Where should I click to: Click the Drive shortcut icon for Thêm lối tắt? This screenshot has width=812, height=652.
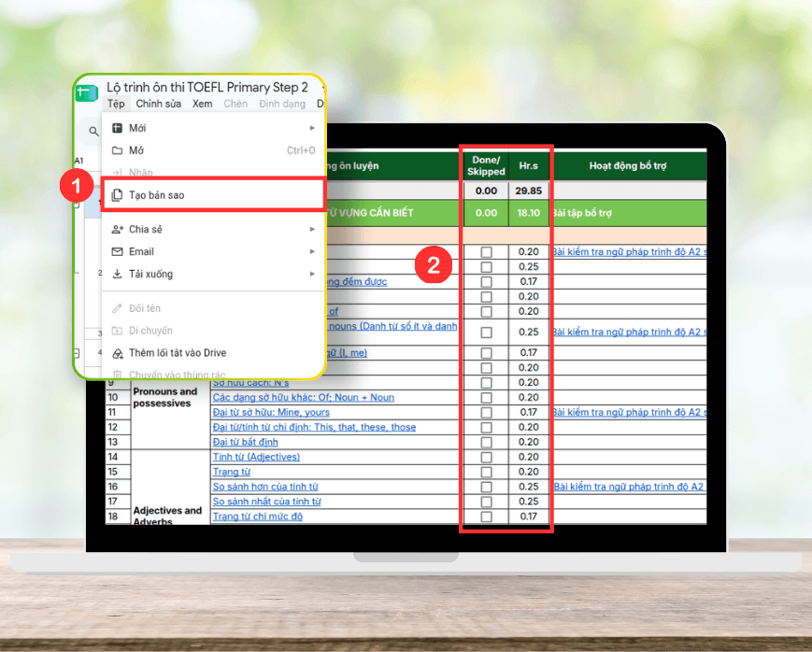tap(118, 353)
